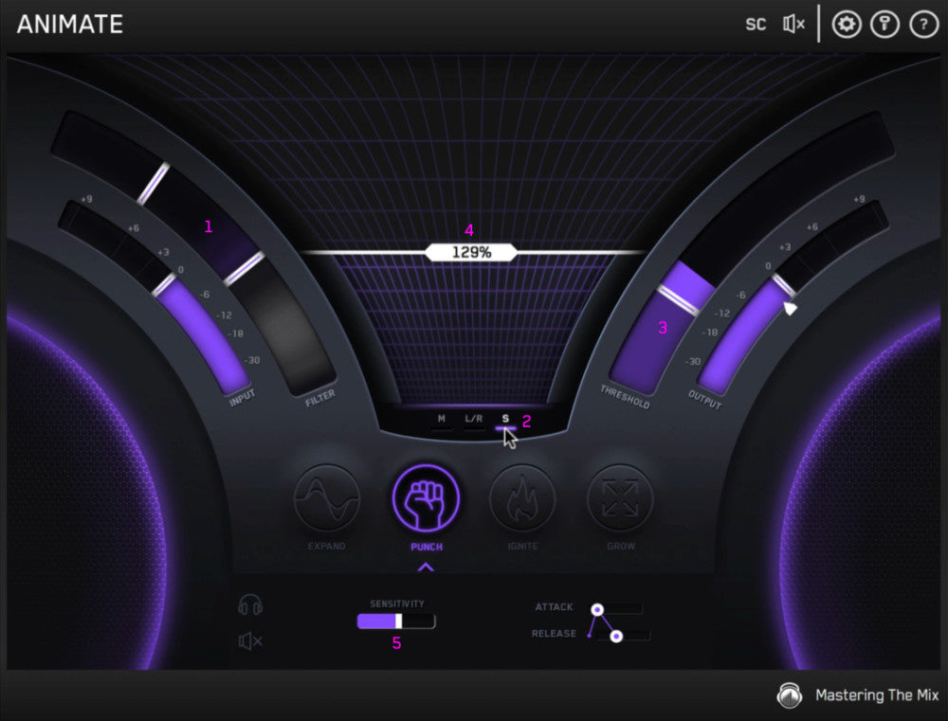The height and width of the screenshot is (721, 948).
Task: Click the key license icon
Action: 885,25
